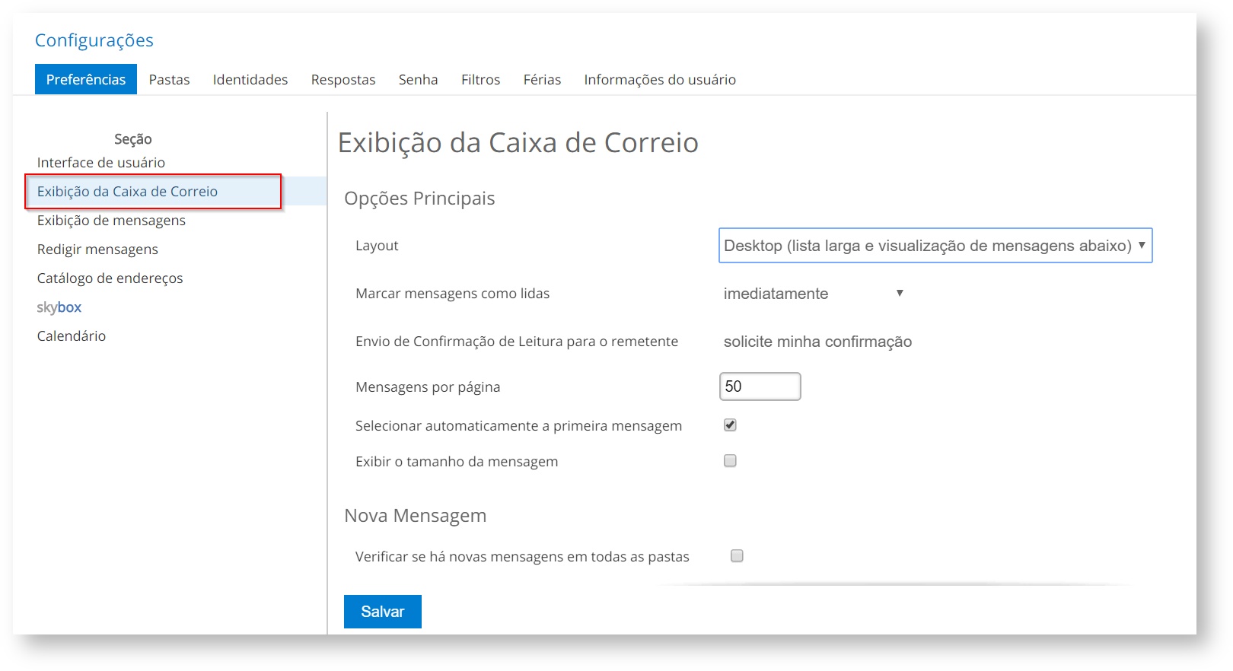The height and width of the screenshot is (671, 1233).
Task: Expand Marcar mensagens como lidas dropdown
Action: (813, 294)
